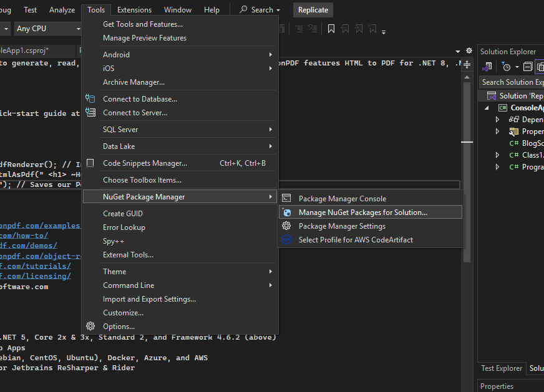Click the BlogSc C# file icon
544x392 pixels.
[514, 143]
